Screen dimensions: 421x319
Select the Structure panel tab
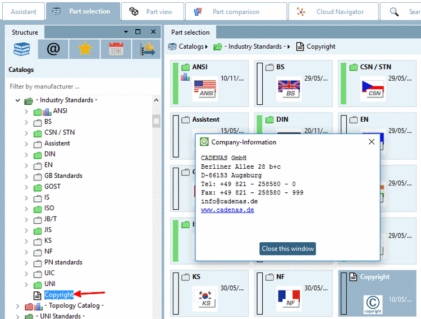click(25, 32)
